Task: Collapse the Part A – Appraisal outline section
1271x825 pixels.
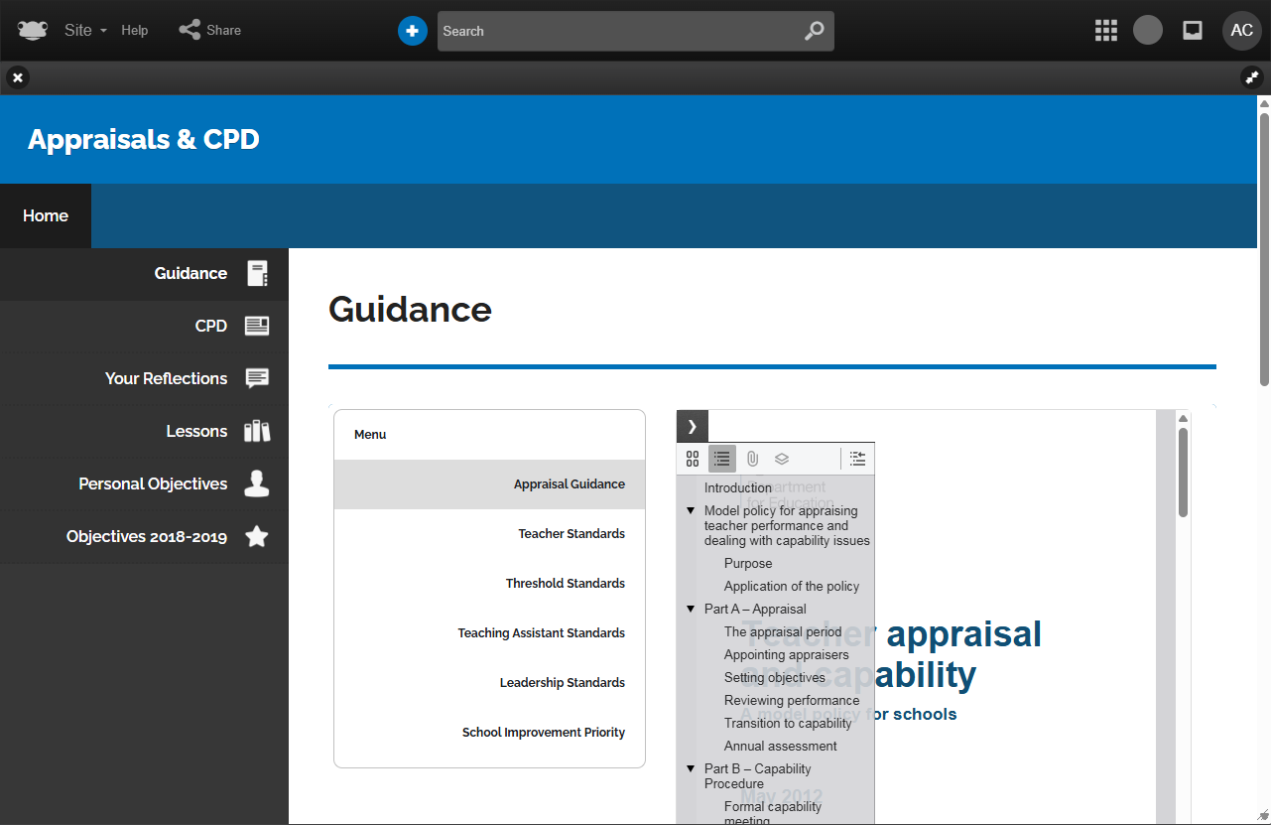Action: click(x=692, y=610)
